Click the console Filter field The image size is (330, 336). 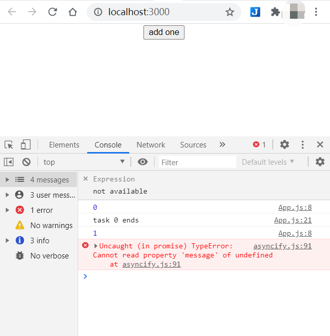tap(197, 162)
